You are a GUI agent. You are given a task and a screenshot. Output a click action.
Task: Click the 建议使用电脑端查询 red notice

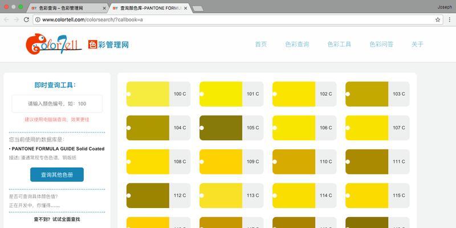pos(57,119)
